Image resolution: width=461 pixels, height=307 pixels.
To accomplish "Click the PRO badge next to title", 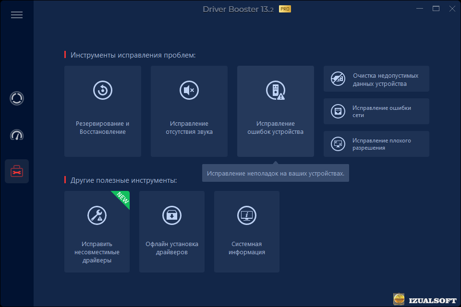I will click(x=285, y=9).
